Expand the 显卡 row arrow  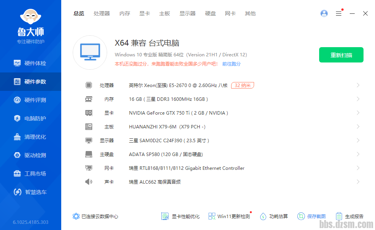tap(358, 113)
